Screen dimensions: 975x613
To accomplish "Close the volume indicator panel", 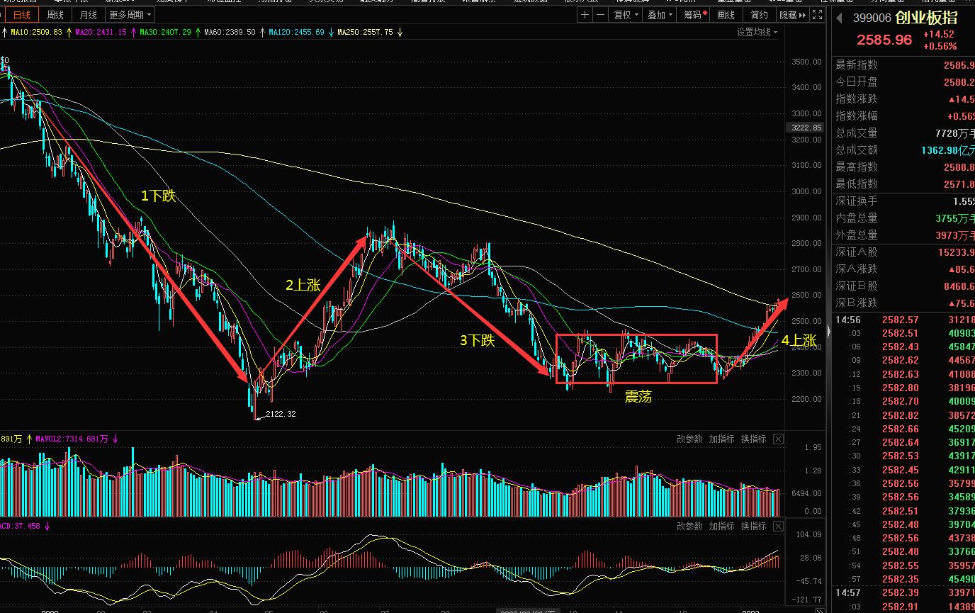I will coord(778,439).
